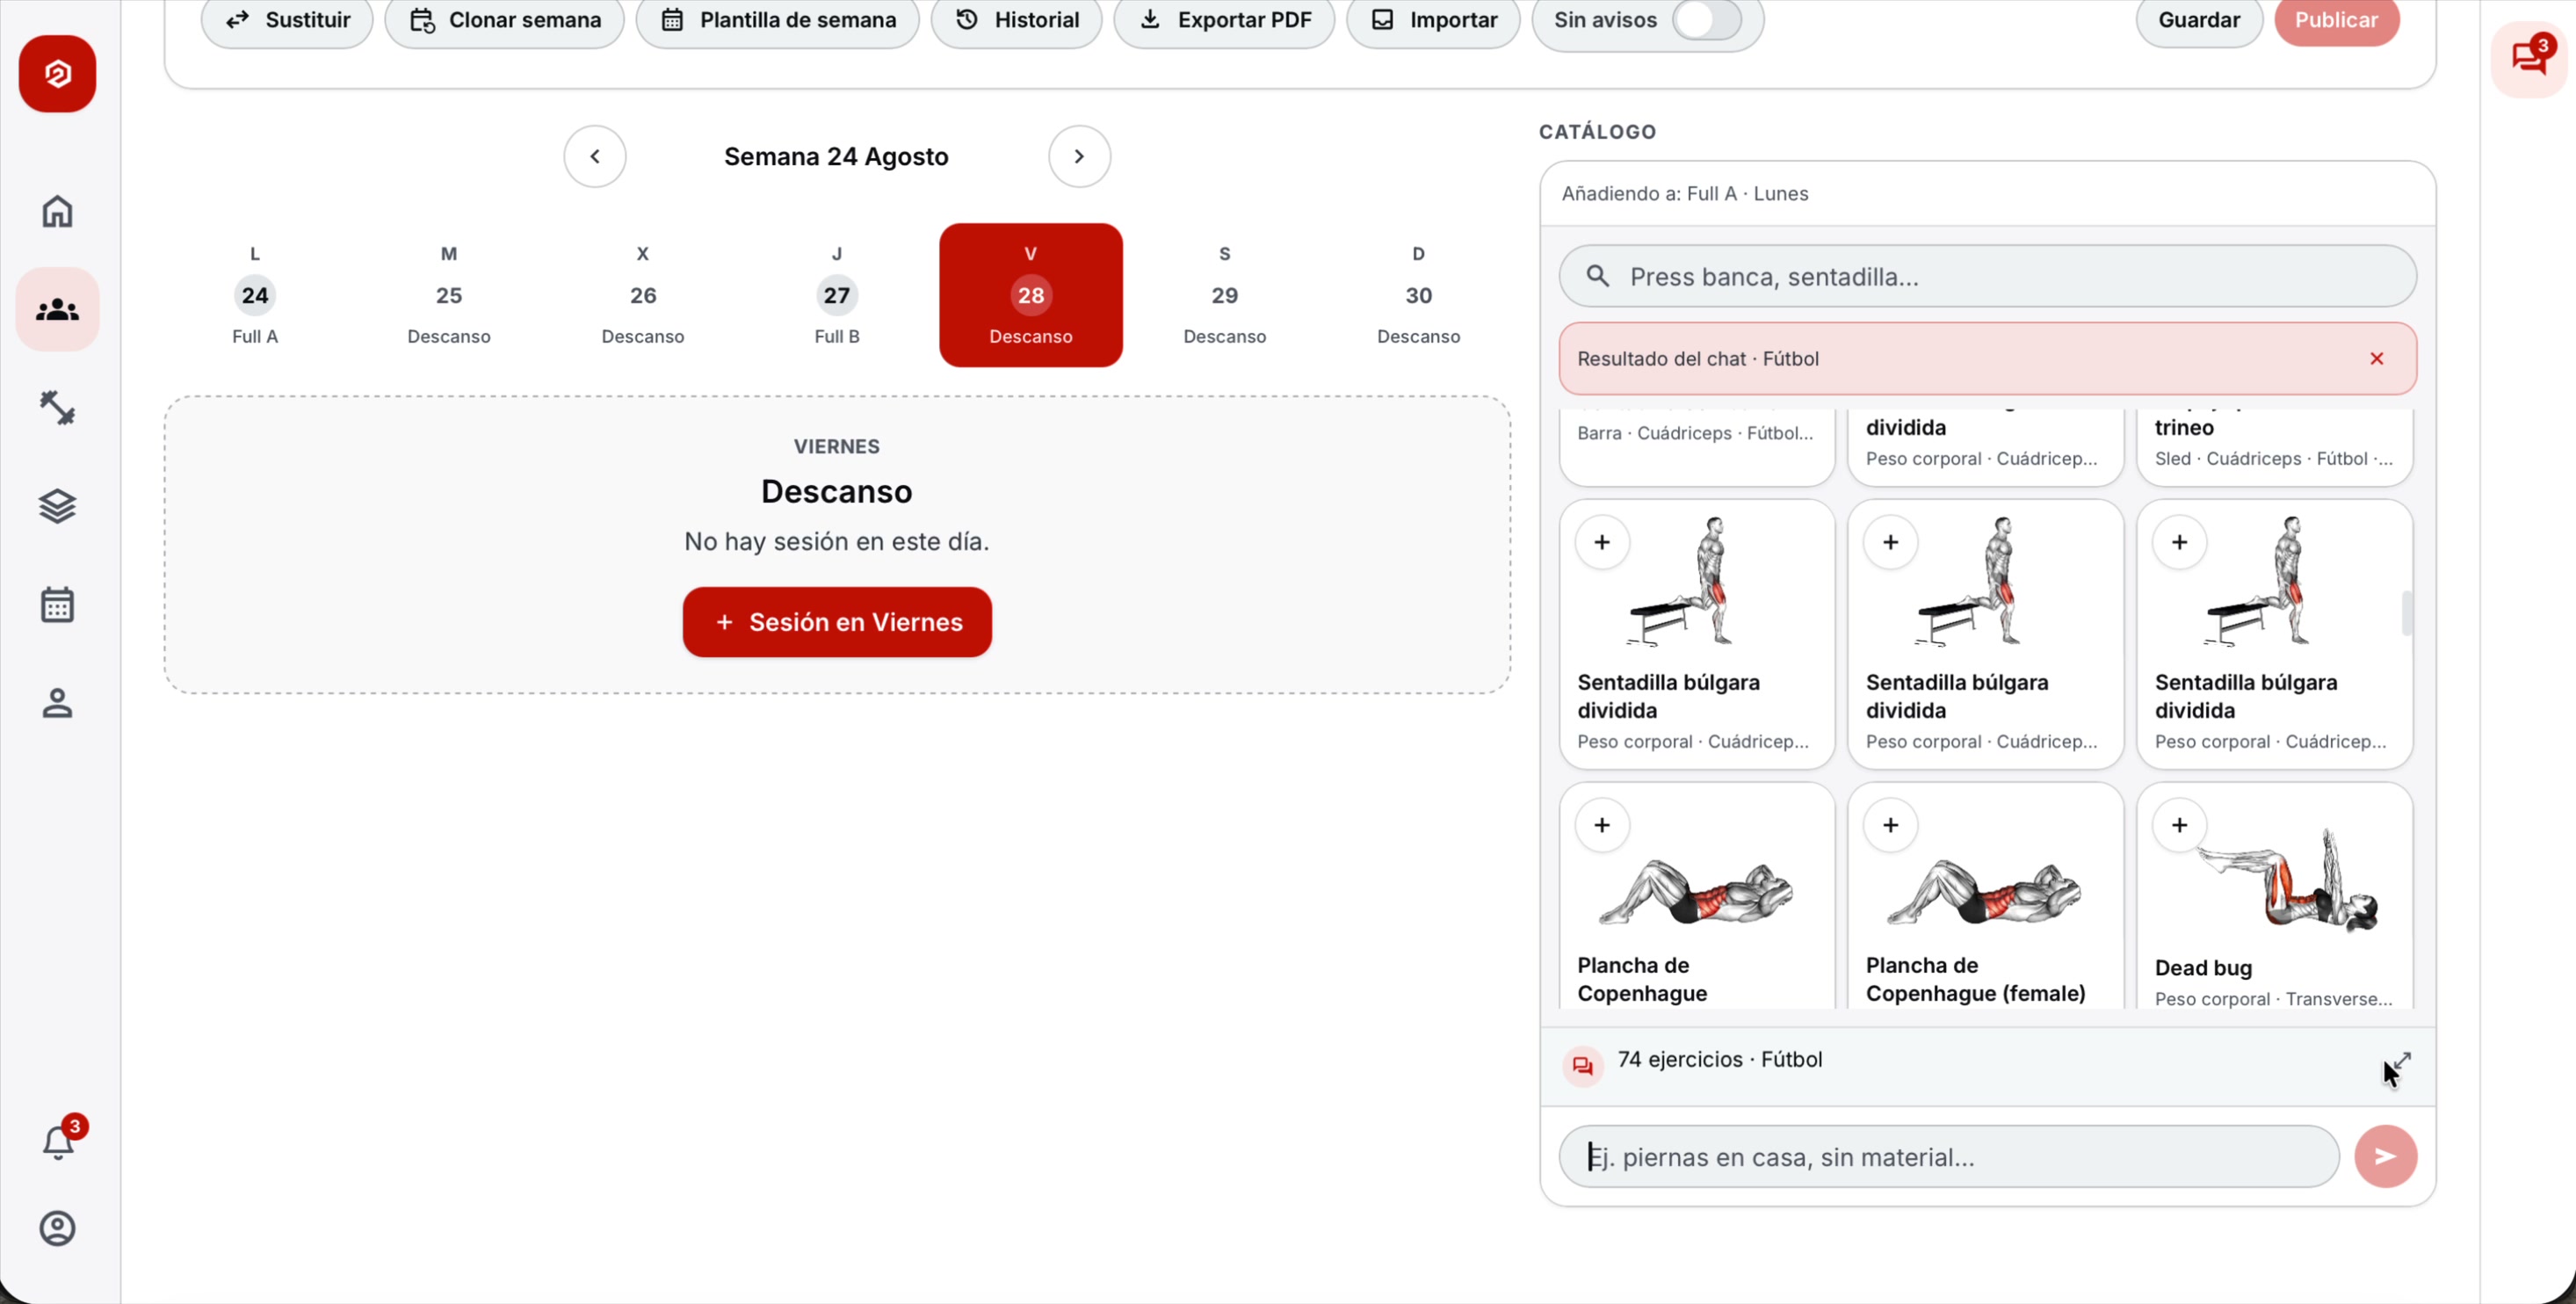Image resolution: width=2576 pixels, height=1304 pixels.
Task: Go to the next week
Action: coord(1079,156)
